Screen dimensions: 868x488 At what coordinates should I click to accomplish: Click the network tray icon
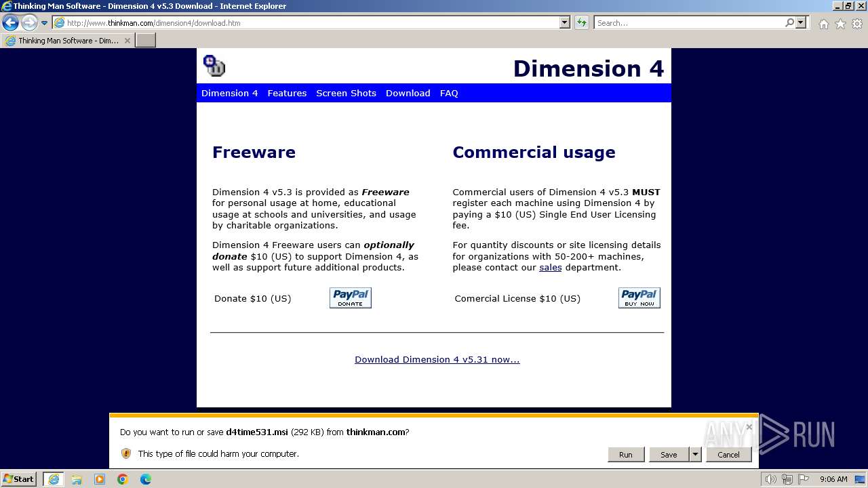pyautogui.click(x=787, y=479)
